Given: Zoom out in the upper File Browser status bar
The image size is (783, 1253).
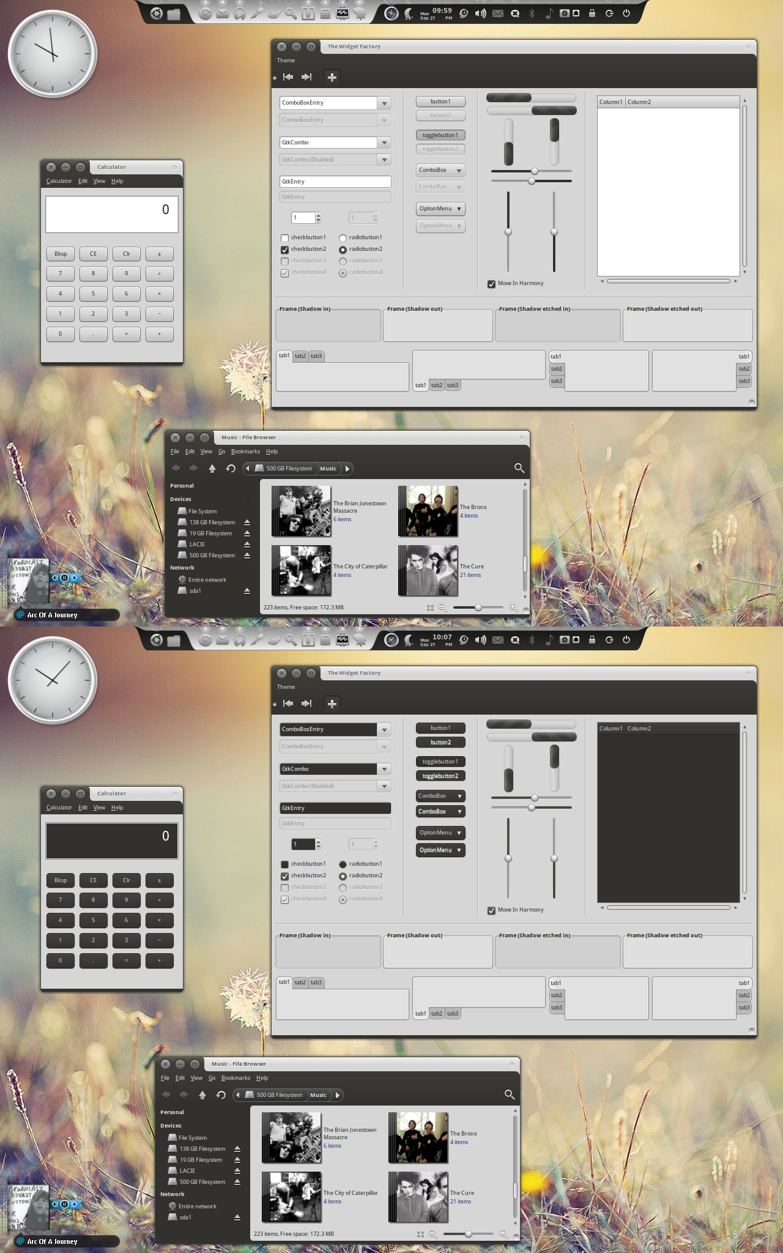Looking at the screenshot, I should coord(442,608).
